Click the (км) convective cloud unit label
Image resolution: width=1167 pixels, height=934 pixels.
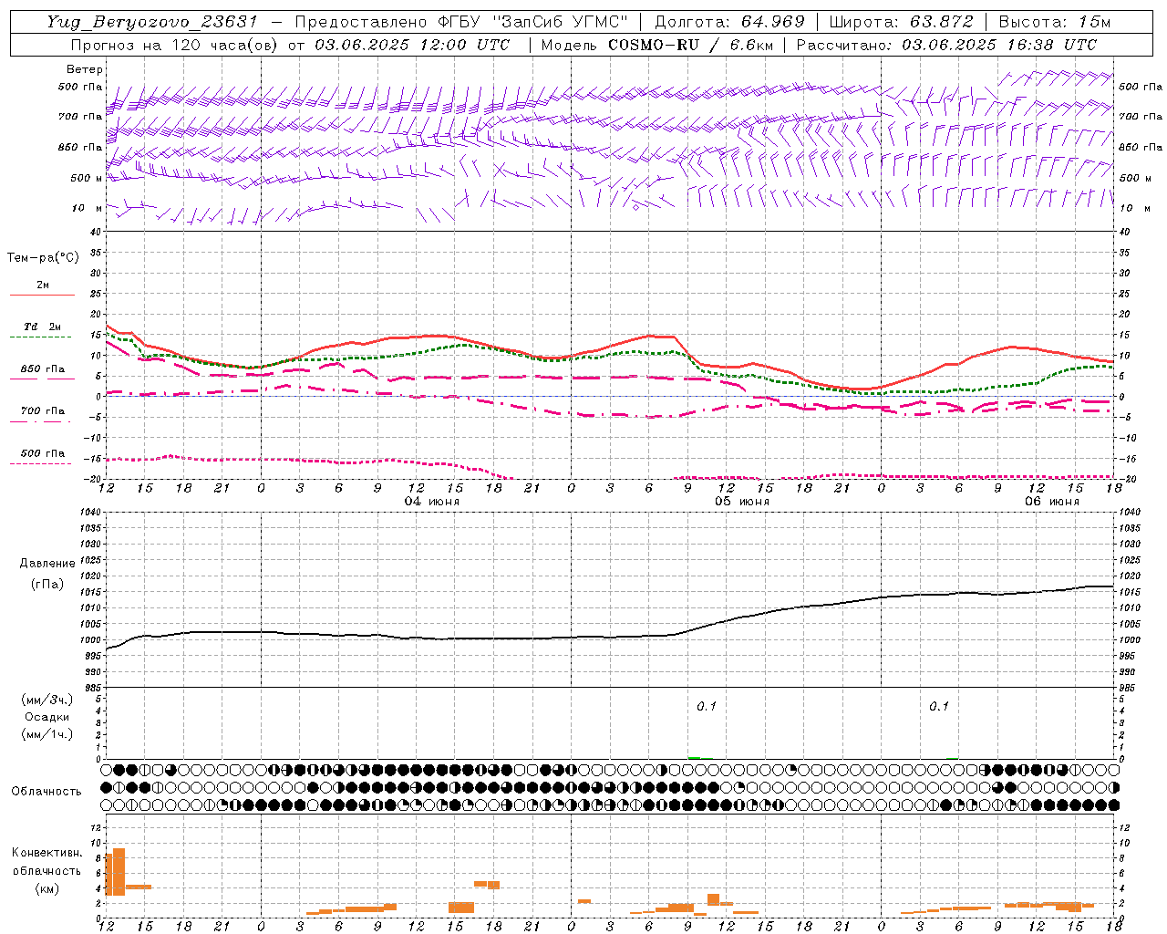[x=46, y=888]
